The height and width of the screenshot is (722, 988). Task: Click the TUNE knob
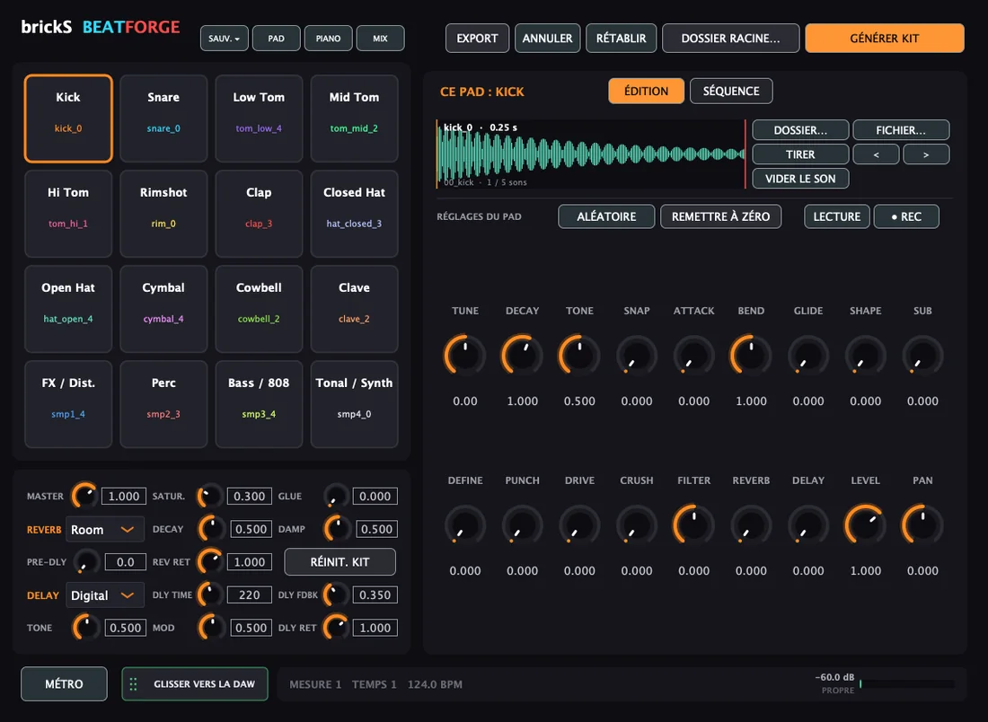pos(465,356)
